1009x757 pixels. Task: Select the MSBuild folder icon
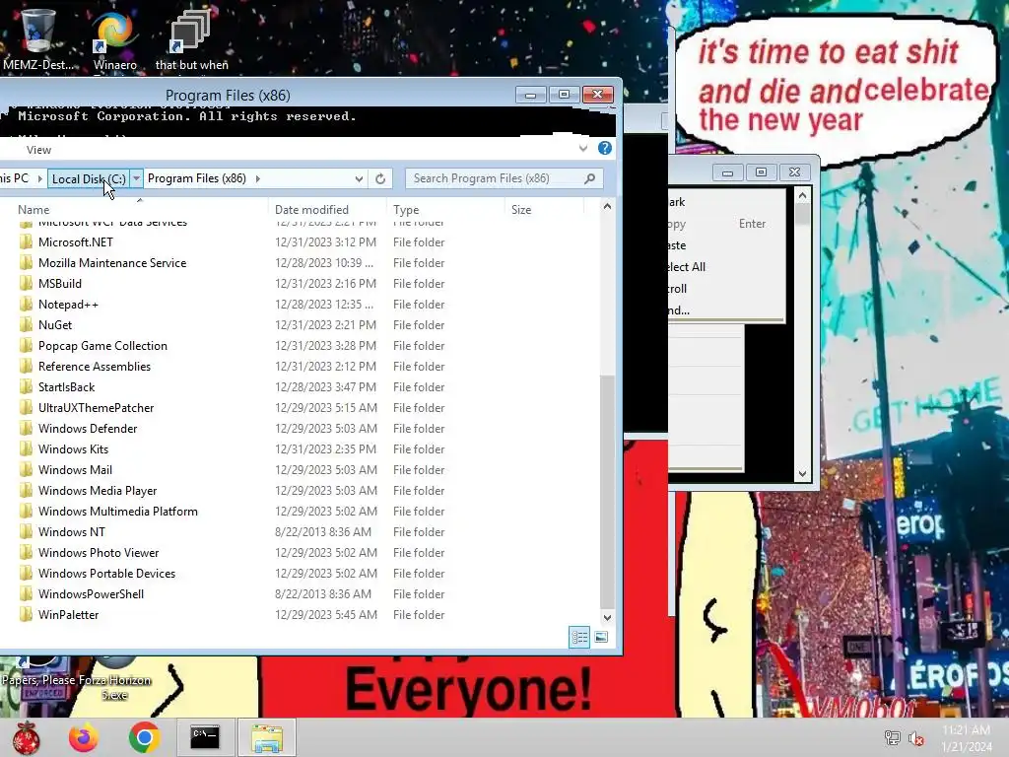point(26,283)
